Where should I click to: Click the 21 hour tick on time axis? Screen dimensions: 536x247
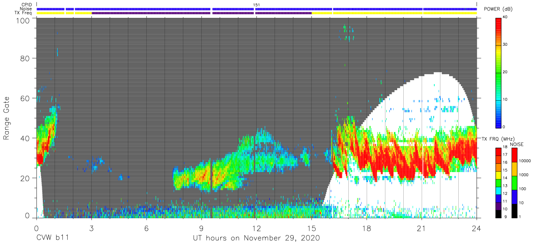click(x=422, y=228)
